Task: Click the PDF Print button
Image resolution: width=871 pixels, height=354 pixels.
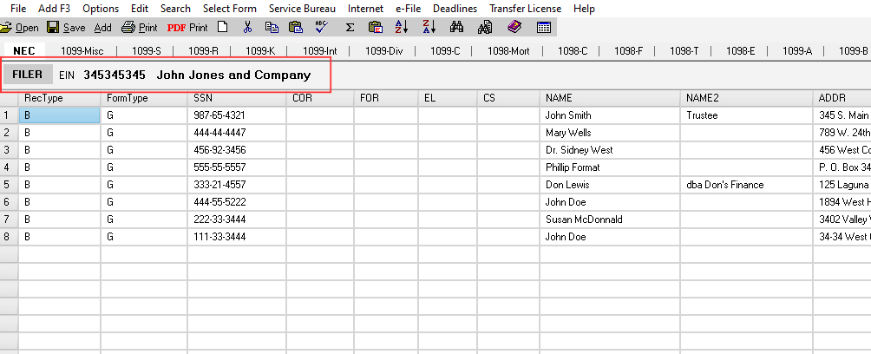Action: click(187, 28)
